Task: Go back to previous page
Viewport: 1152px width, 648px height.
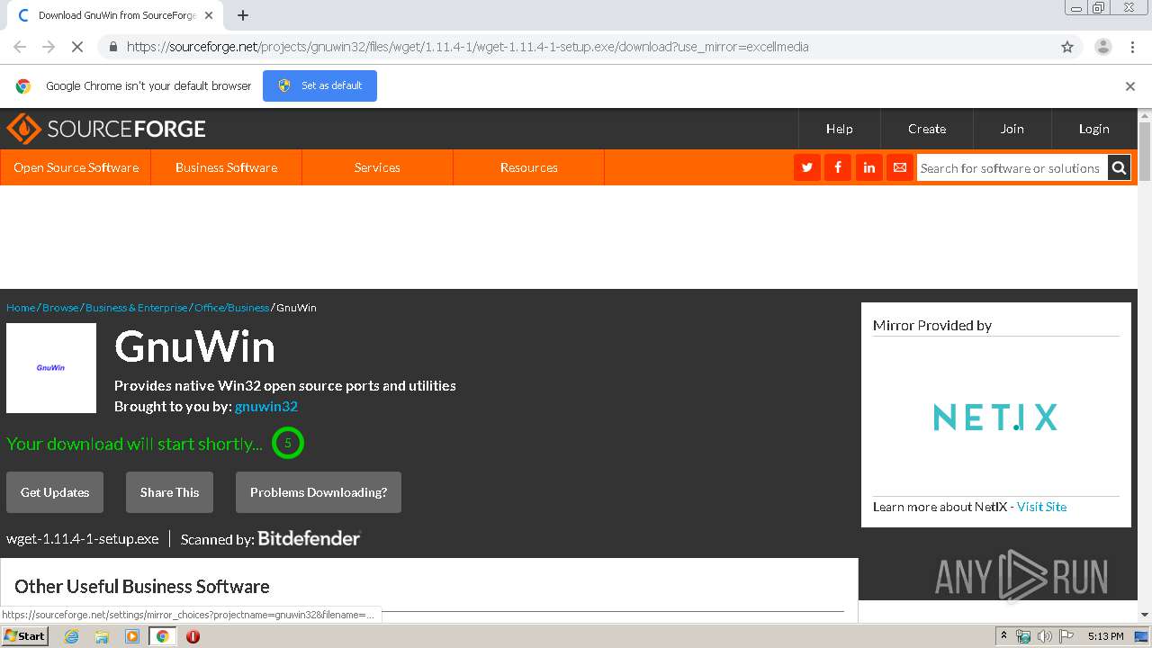Action: (x=20, y=47)
